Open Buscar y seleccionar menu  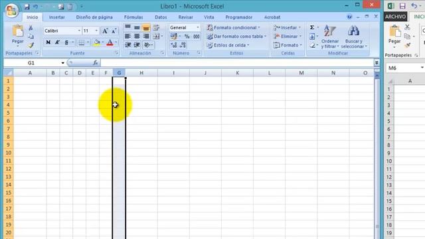(x=354, y=37)
